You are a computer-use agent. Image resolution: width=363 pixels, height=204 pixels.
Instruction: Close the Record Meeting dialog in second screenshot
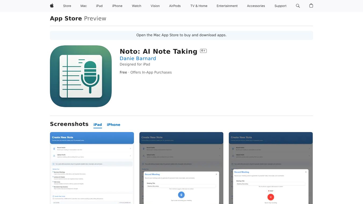pos(216,174)
